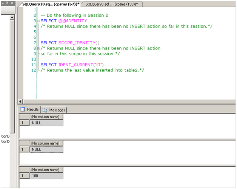Select row 1 header in third result grid

tap(24, 176)
